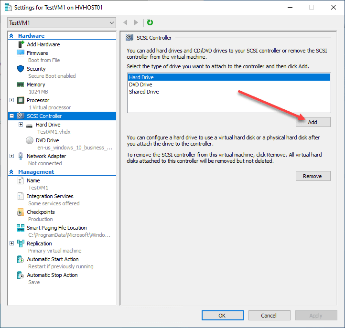Collapse the Hardware section chevron
This screenshot has width=345, height=328.
coord(11,36)
